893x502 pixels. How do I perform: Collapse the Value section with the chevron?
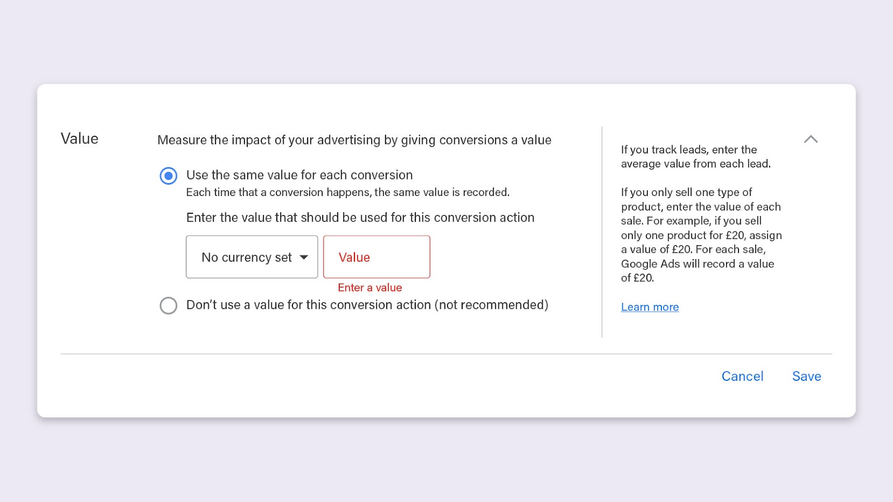(x=810, y=139)
